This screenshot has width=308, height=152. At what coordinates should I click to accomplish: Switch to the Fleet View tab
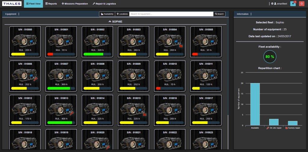click(x=33, y=4)
